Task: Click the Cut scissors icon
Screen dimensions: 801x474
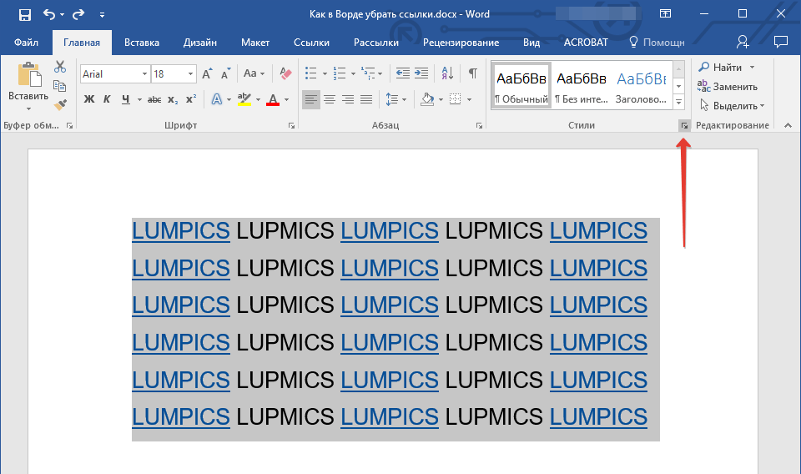Action: pos(60,68)
